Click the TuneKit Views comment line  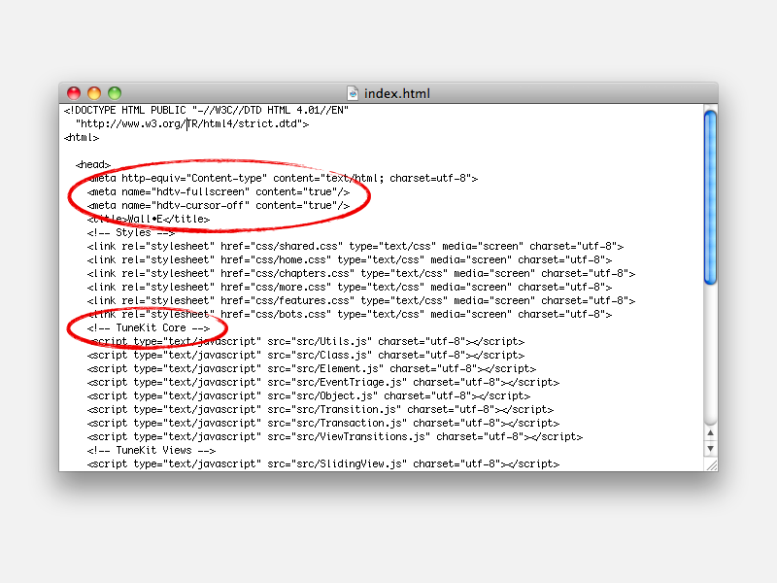click(x=152, y=451)
